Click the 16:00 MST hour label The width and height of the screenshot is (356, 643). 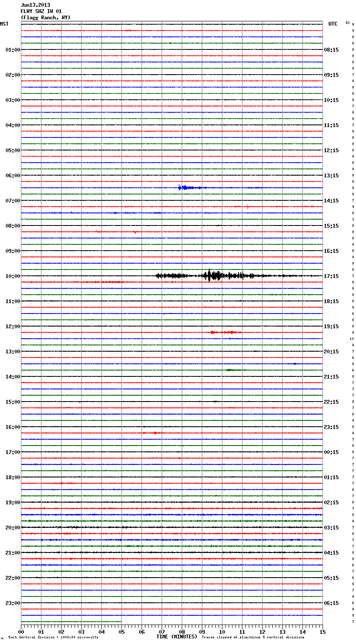(13, 427)
